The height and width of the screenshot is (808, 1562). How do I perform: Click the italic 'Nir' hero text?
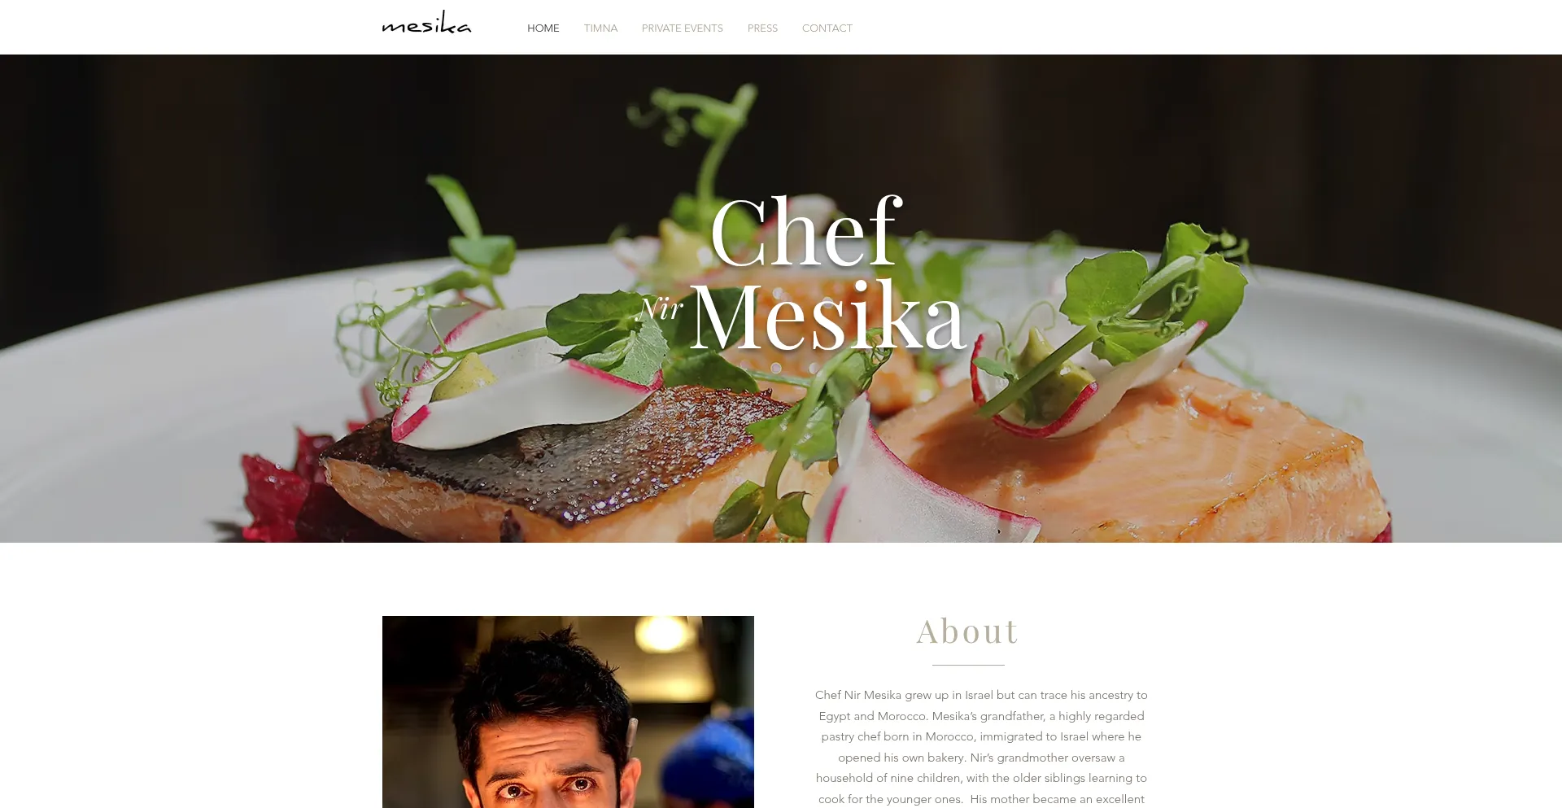660,308
